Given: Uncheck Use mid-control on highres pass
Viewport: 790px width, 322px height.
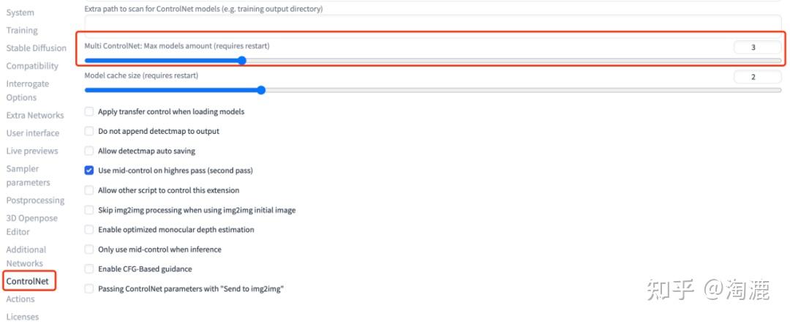Looking at the screenshot, I should pyautogui.click(x=89, y=171).
